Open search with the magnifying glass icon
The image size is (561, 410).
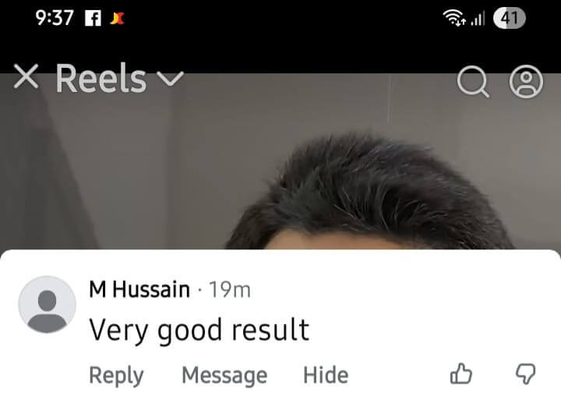pyautogui.click(x=473, y=82)
